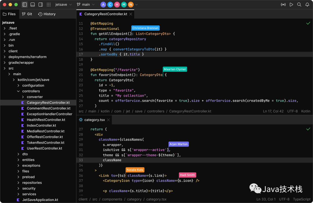Click Ln 17, Col 42 status
This screenshot has height=203, width=313.
pyautogui.click(x=273, y=111)
